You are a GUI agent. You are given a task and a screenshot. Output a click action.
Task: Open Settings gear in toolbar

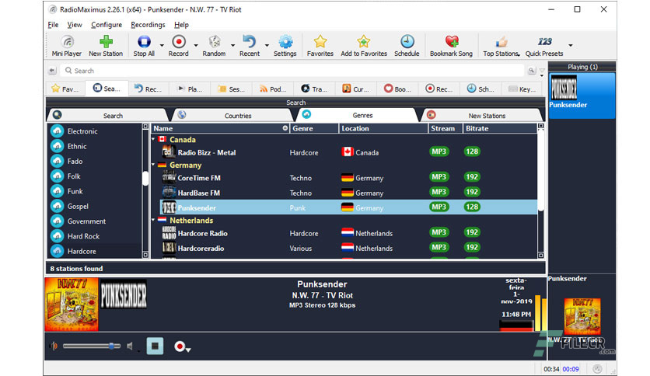coord(285,46)
